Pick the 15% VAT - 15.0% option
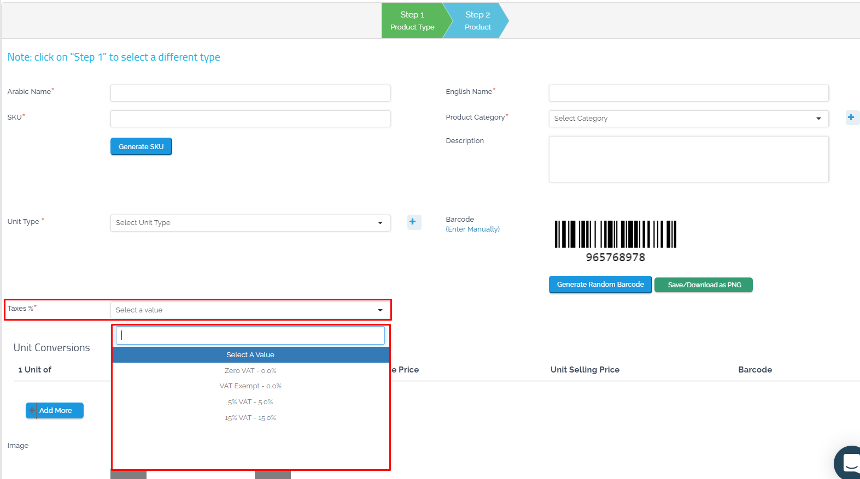860x479 pixels. pos(250,418)
